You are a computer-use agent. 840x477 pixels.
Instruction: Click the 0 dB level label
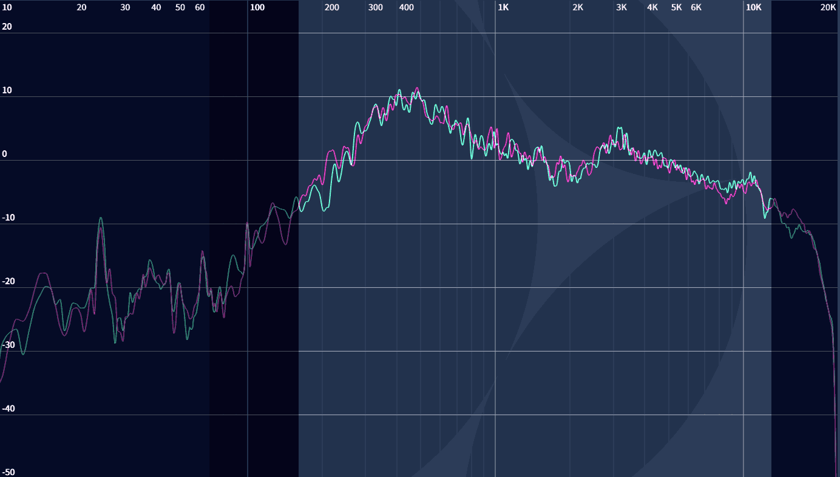[x=5, y=154]
